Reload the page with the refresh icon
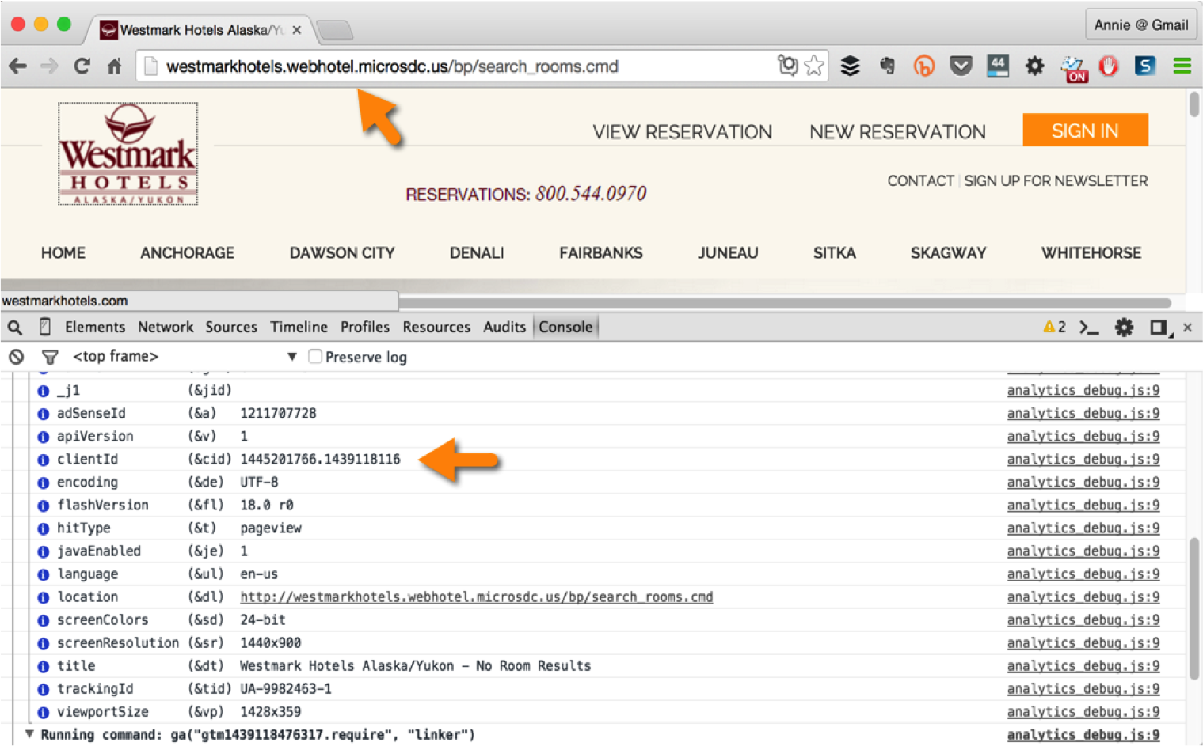The image size is (1203, 746). point(82,66)
